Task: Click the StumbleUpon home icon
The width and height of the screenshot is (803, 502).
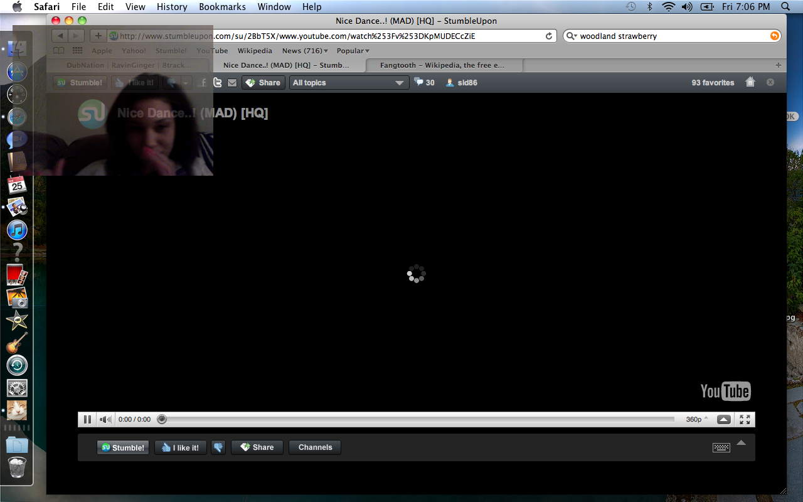Action: 750,82
